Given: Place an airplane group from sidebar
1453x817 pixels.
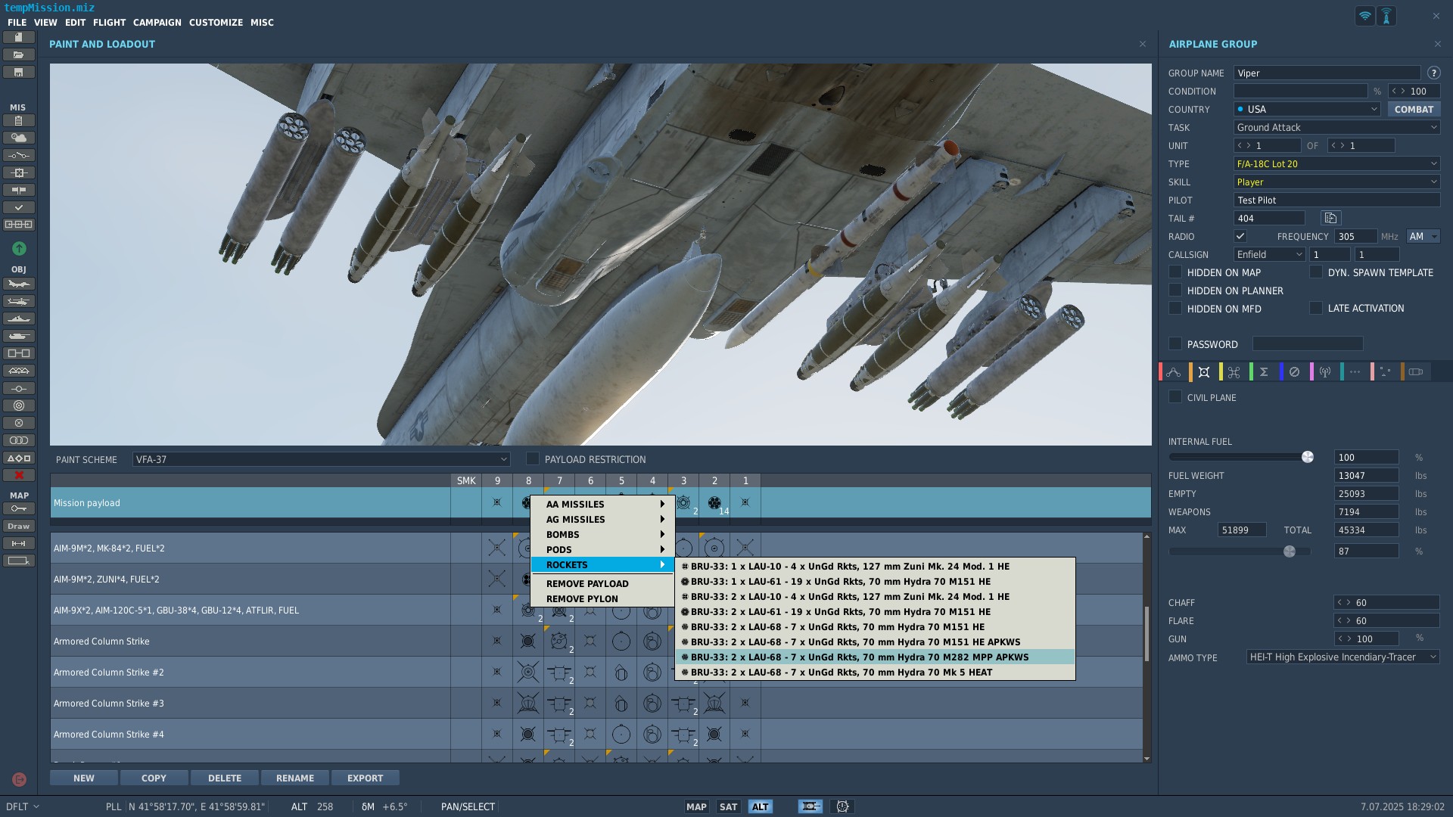Looking at the screenshot, I should tap(19, 284).
